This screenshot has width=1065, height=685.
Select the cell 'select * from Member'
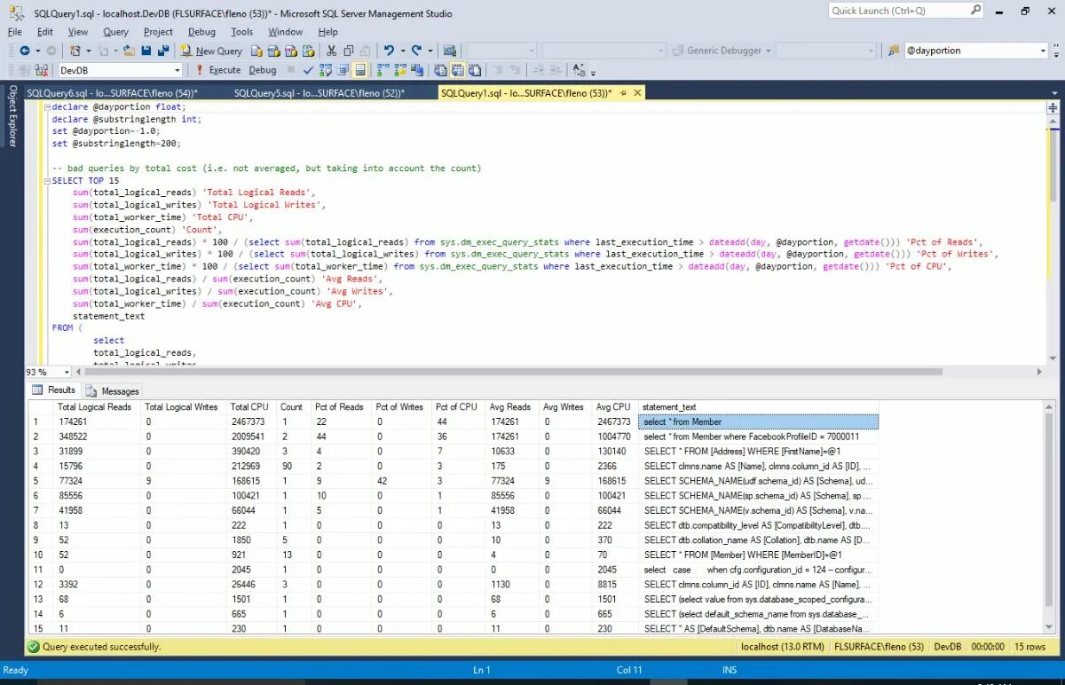pyautogui.click(x=758, y=421)
